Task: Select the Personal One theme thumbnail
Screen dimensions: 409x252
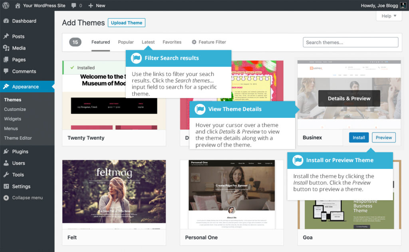Action: click(232, 194)
